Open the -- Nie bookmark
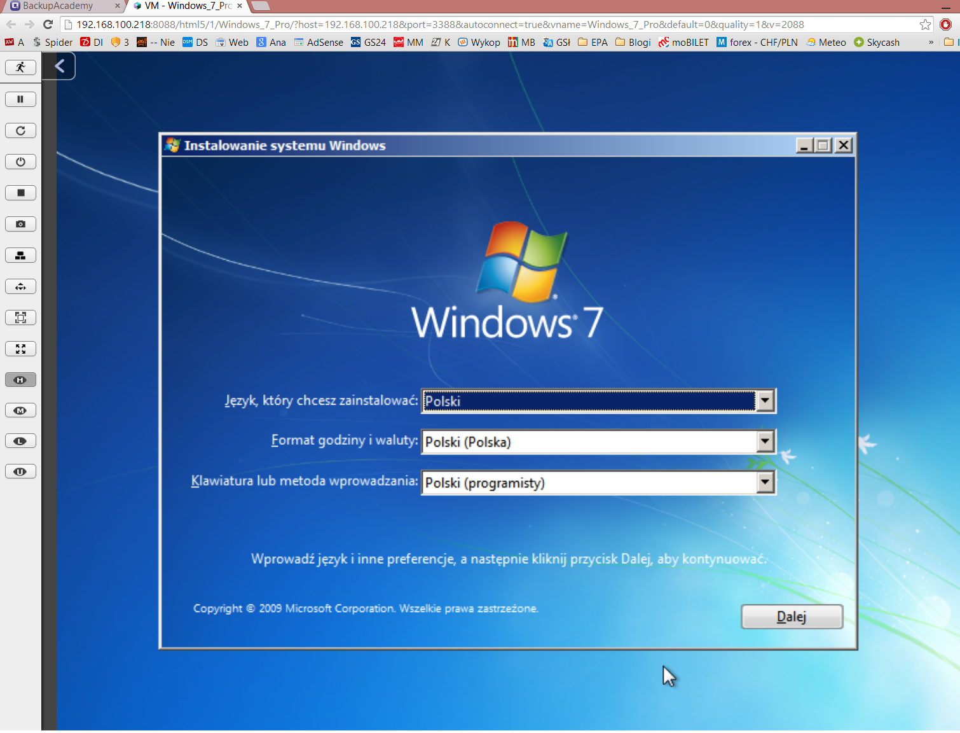The height and width of the screenshot is (733, 960). click(x=156, y=42)
